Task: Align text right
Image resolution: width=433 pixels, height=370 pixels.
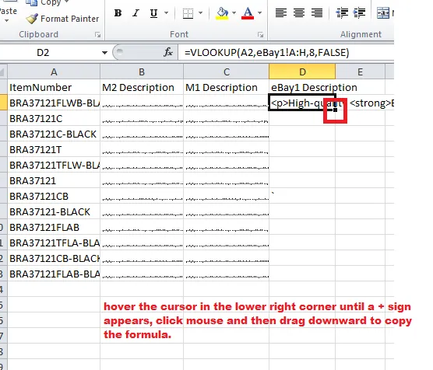Action: click(x=317, y=12)
